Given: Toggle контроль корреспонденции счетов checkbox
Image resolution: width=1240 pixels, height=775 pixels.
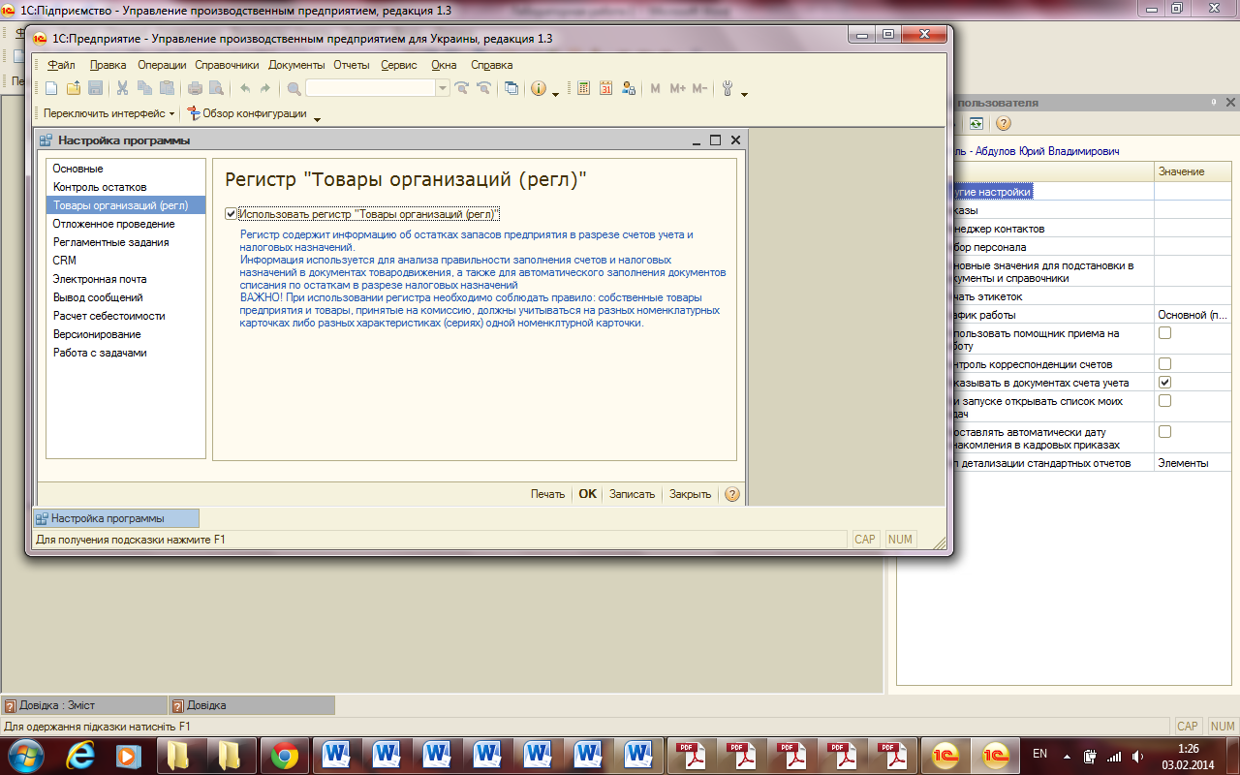Looking at the screenshot, I should pos(1165,364).
